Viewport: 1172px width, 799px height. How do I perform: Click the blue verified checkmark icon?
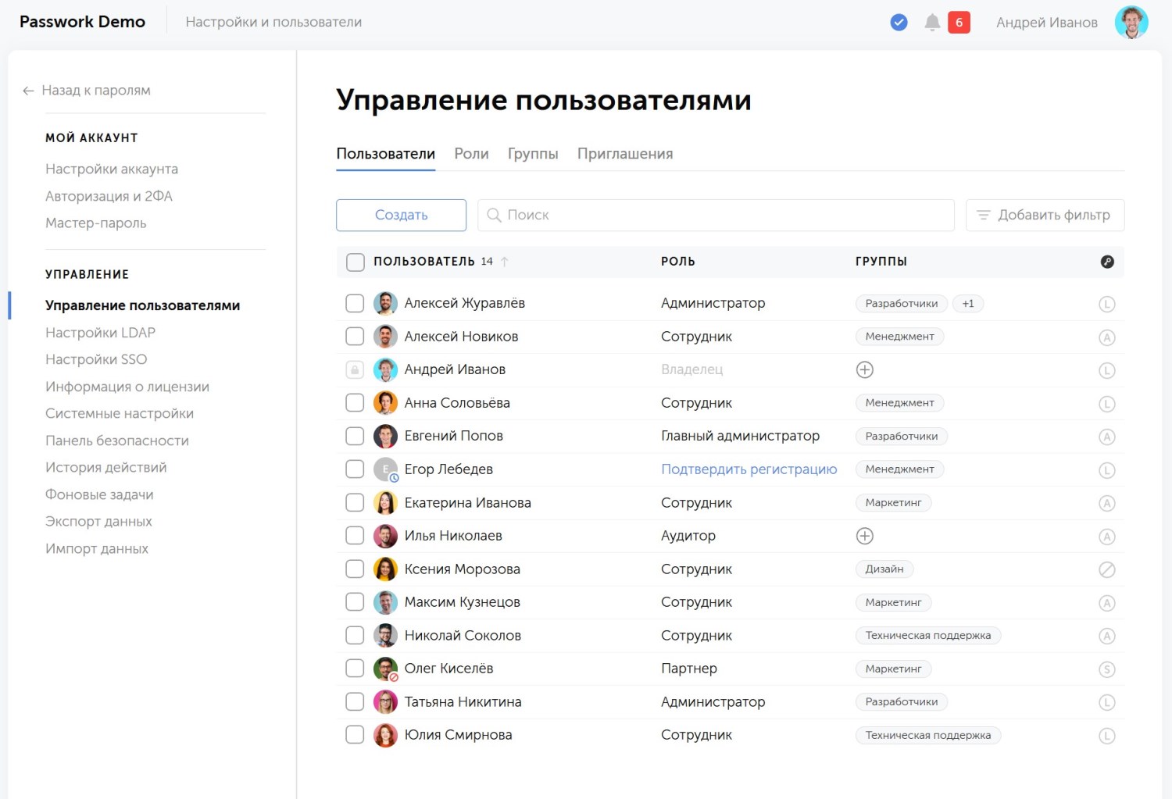pos(899,23)
